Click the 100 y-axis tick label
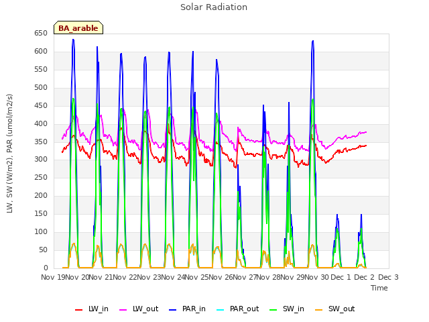Image resolution: width=429 pixels, height=322 pixels. point(41,231)
